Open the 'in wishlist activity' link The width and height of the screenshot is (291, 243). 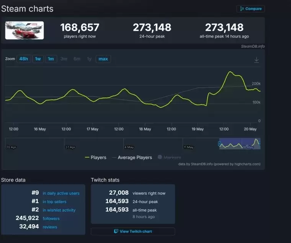(59, 210)
